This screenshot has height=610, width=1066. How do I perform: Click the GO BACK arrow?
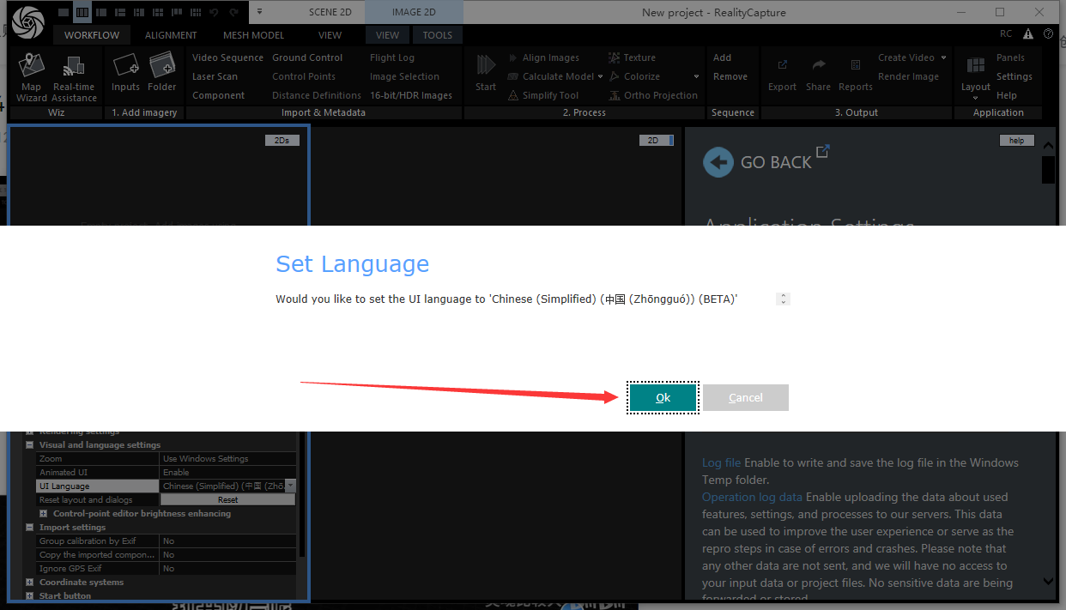click(718, 161)
